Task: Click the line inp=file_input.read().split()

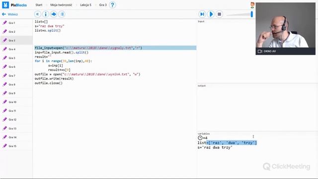Action: 62,52
